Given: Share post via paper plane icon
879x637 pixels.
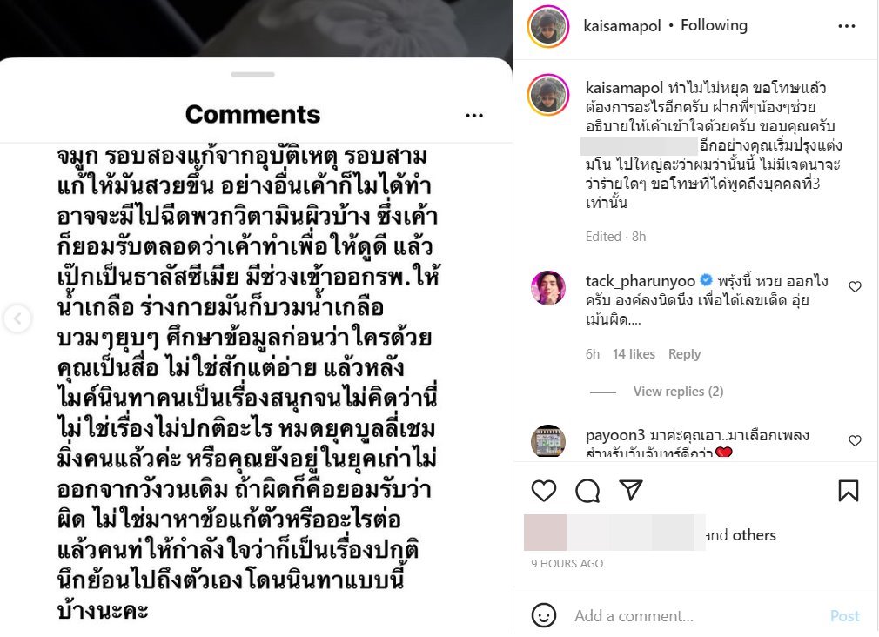Looking at the screenshot, I should tap(631, 490).
